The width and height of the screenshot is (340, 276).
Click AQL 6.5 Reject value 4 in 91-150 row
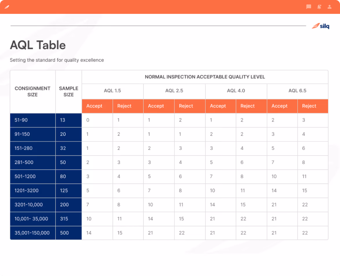coord(313,134)
